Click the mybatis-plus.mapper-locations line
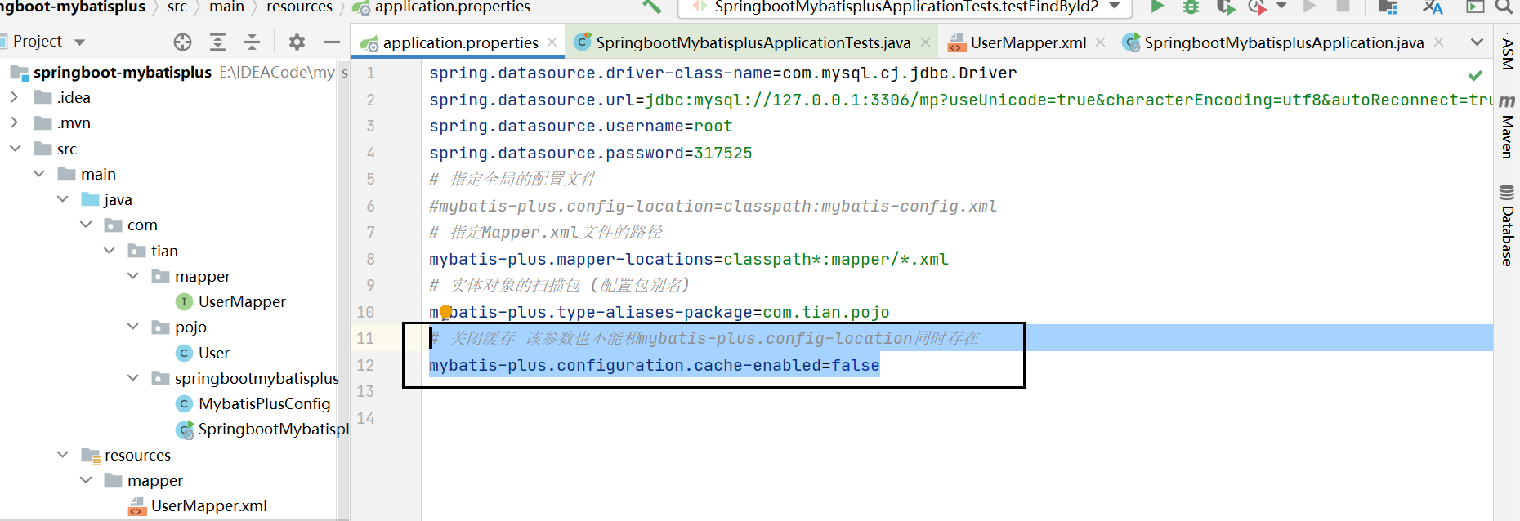1520x521 pixels. click(688, 259)
